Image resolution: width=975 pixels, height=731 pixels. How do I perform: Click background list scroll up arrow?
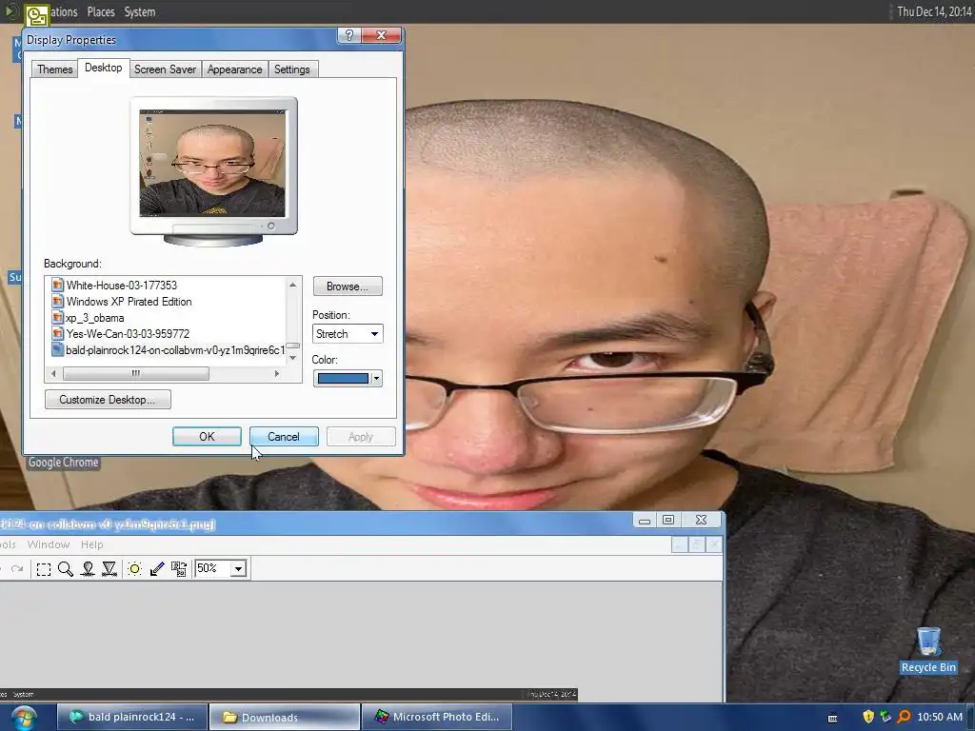click(293, 285)
